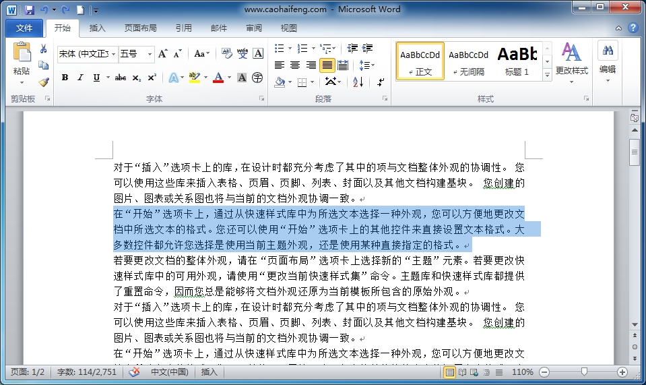646x385 pixels.
Task: Cut the selection with the scissors icon
Action: 44,49
